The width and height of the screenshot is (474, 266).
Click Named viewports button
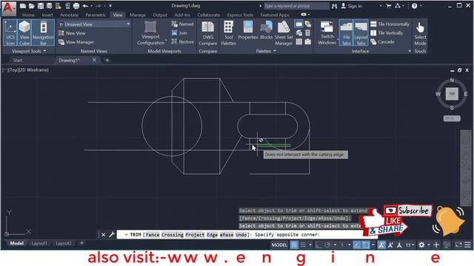(x=183, y=24)
